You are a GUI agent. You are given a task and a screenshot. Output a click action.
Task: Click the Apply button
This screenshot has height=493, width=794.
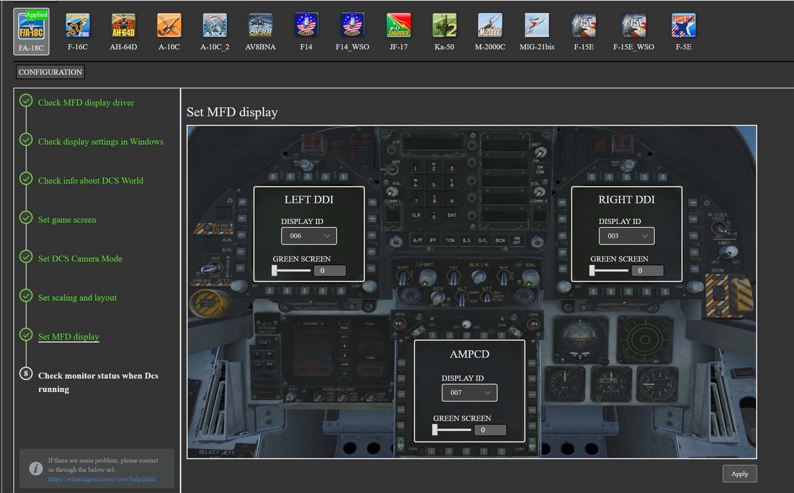point(740,474)
